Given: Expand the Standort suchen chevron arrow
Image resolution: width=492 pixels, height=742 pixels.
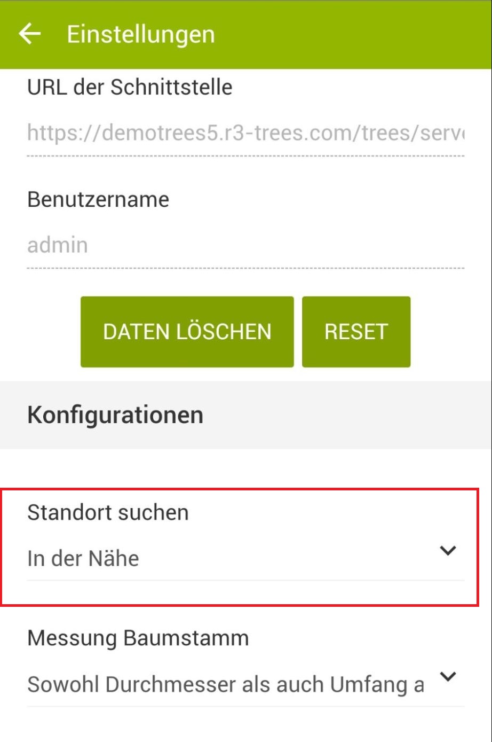Looking at the screenshot, I should coord(448,550).
